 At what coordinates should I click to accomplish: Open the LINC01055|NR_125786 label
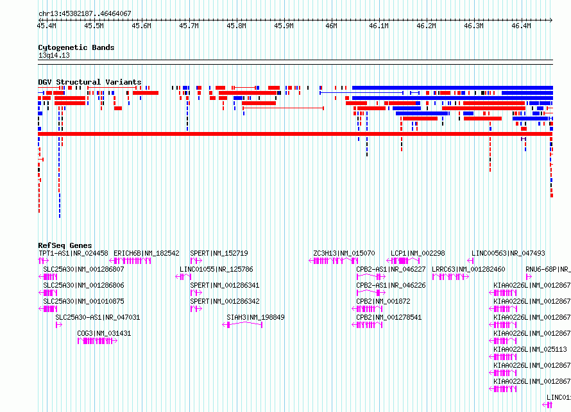pyautogui.click(x=216, y=270)
